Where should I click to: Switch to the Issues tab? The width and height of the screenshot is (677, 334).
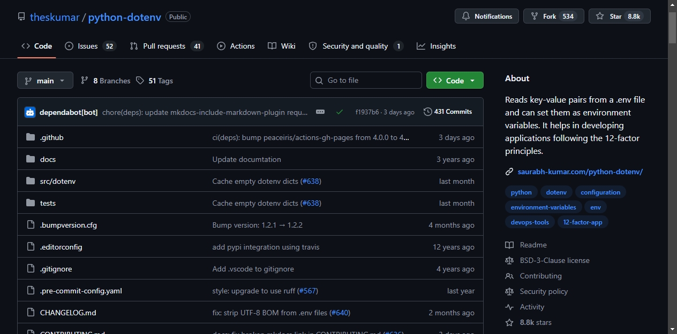tap(90, 46)
